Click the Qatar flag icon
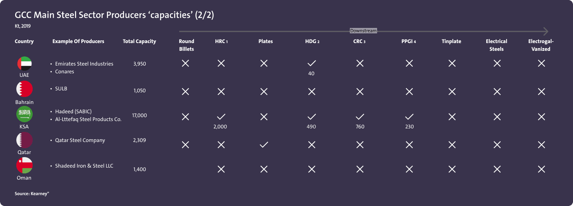This screenshot has height=206, width=573. pyautogui.click(x=24, y=140)
